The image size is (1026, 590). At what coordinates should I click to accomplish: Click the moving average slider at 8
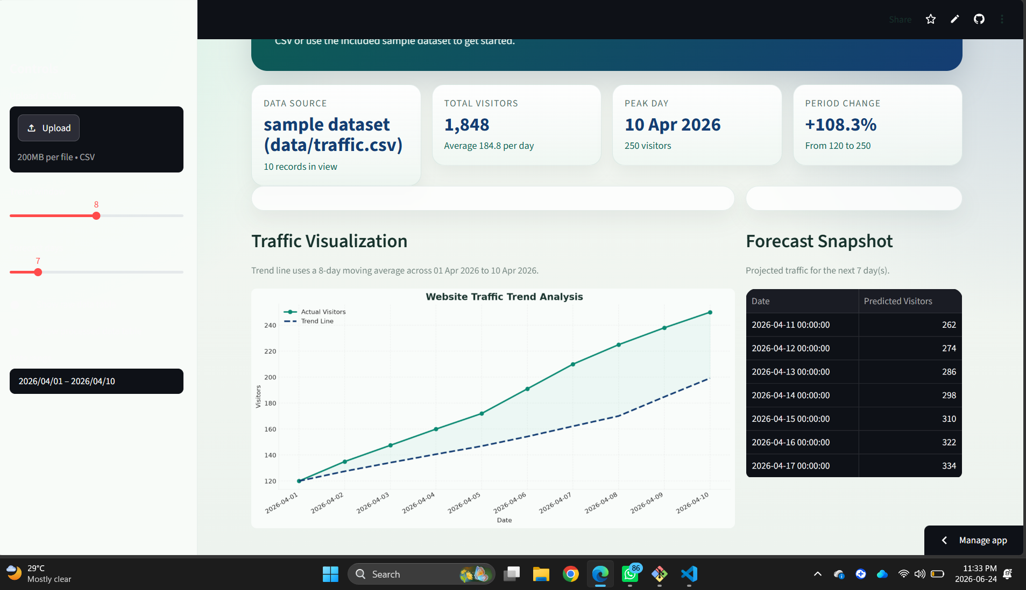(x=96, y=216)
